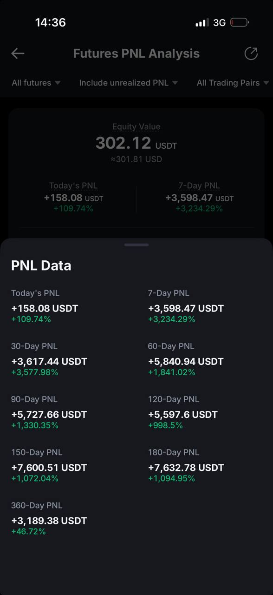
Task: Tap the 180-Day PNL figure
Action: click(x=186, y=467)
